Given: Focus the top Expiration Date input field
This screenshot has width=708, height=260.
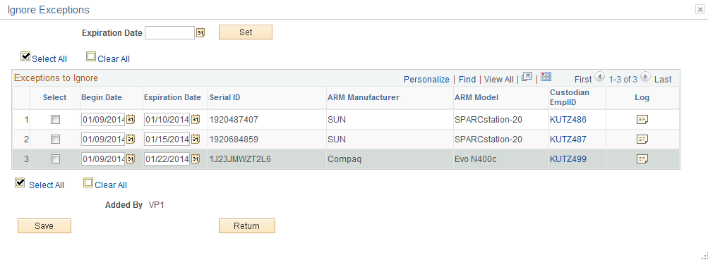Looking at the screenshot, I should pyautogui.click(x=170, y=32).
